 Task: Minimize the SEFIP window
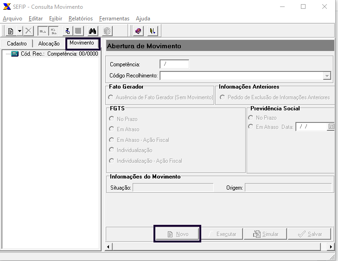coord(282,6)
